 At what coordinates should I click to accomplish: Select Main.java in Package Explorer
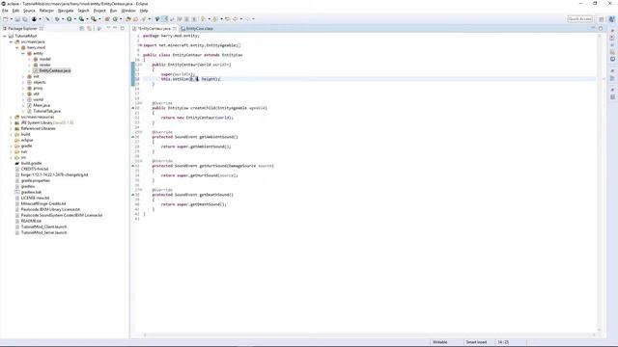click(42, 105)
